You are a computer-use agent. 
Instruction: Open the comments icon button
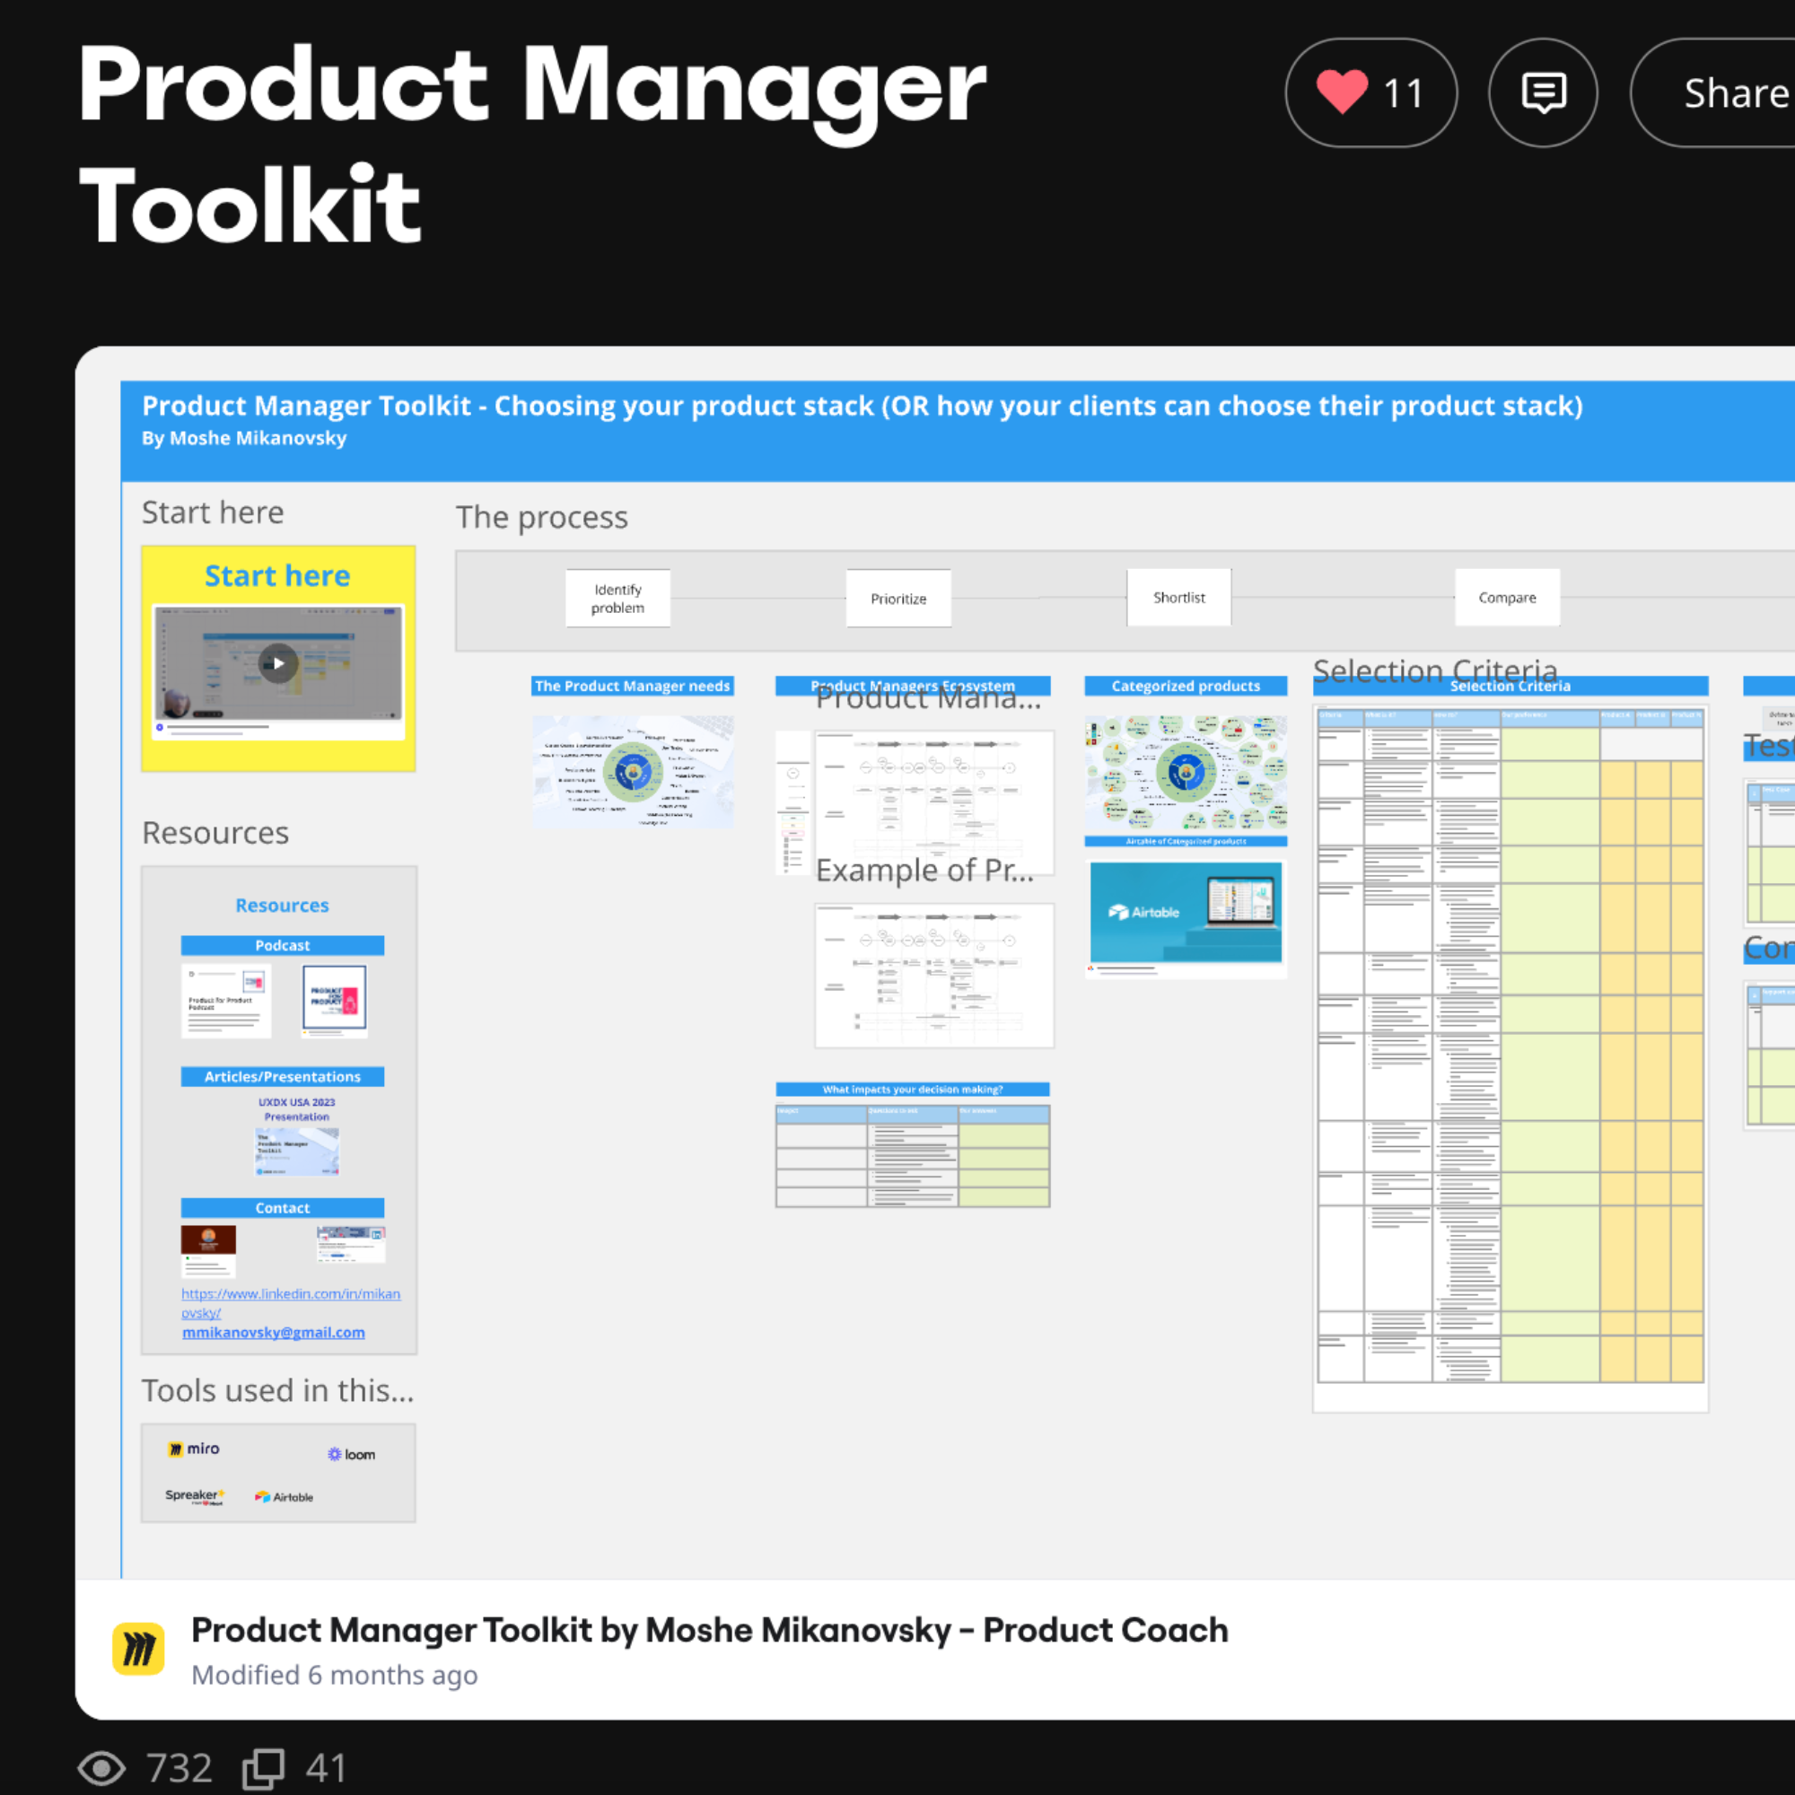pyautogui.click(x=1543, y=93)
